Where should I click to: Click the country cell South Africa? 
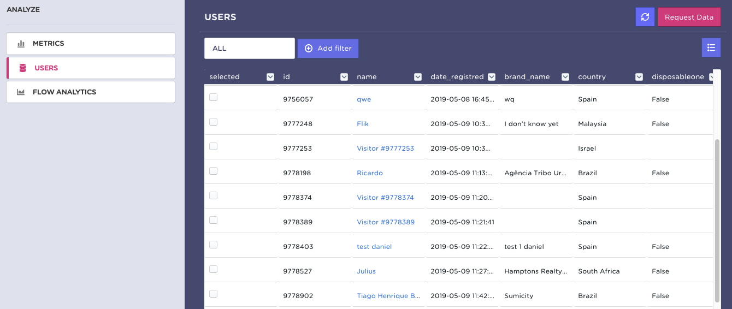[599, 271]
